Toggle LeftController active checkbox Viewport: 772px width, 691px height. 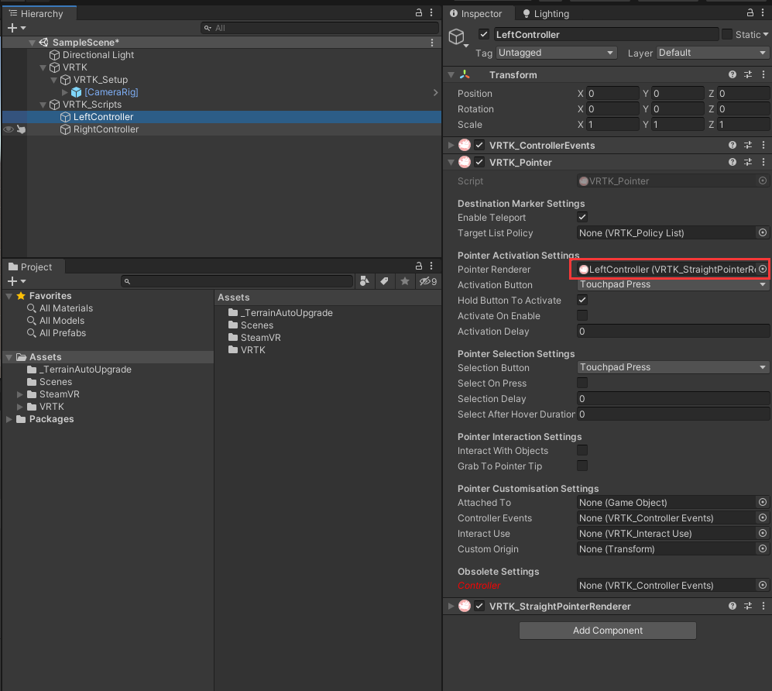pyautogui.click(x=483, y=34)
